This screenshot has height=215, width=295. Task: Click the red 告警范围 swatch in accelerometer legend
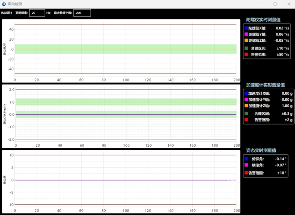tap(246, 120)
